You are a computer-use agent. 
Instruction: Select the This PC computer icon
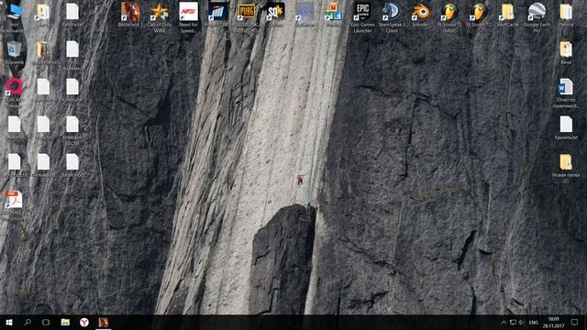(x=15, y=12)
